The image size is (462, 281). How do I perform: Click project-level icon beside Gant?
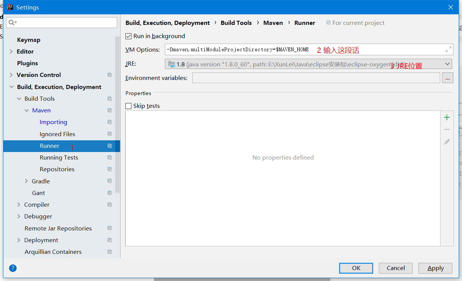coord(110,193)
